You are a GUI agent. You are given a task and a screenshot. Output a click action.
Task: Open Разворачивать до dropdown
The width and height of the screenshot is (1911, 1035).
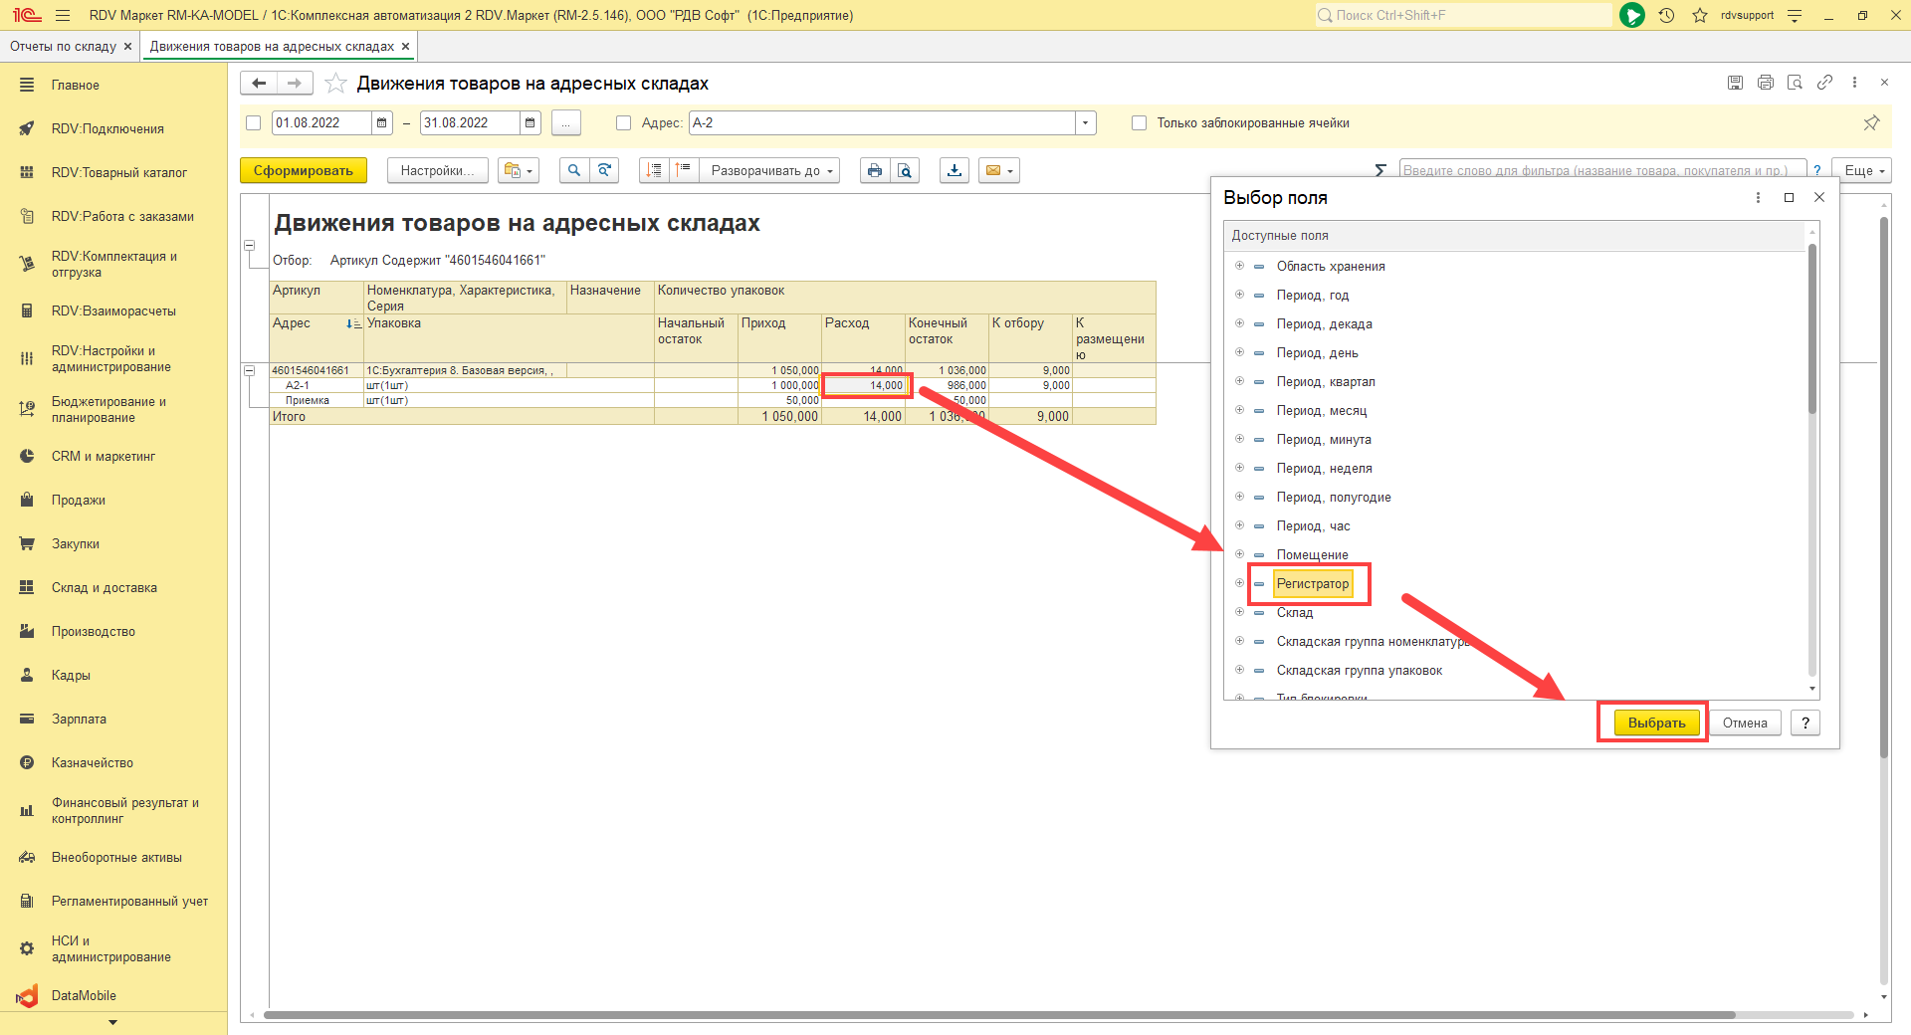click(770, 171)
